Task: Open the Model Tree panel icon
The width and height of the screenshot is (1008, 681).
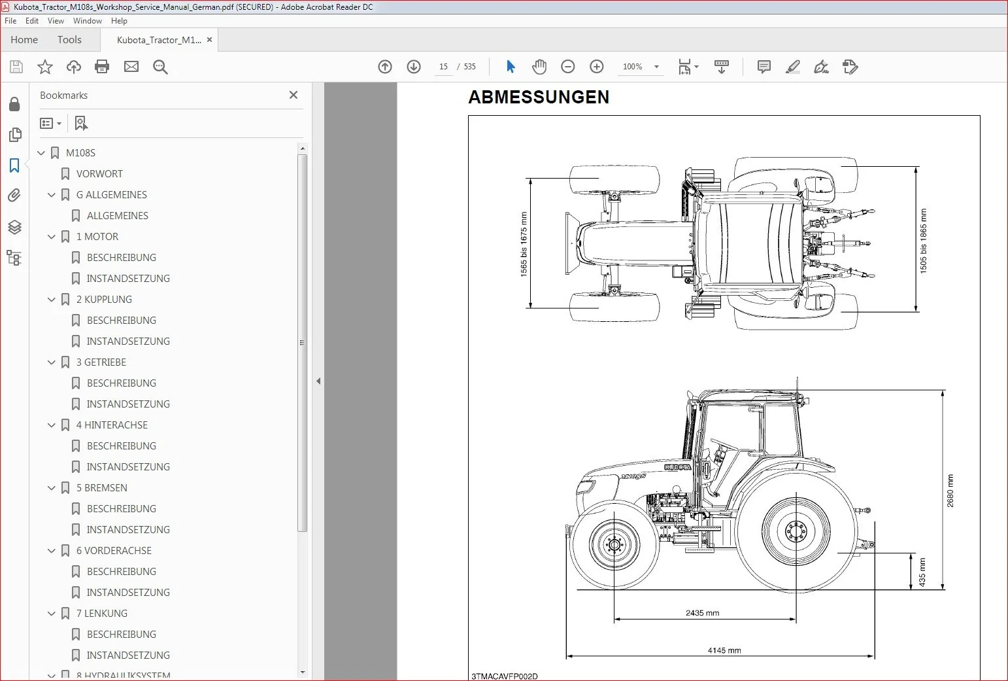Action: [14, 257]
